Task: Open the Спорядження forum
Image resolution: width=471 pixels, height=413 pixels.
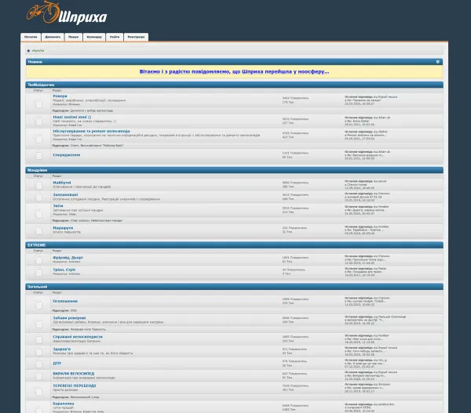Action: click(x=67, y=154)
